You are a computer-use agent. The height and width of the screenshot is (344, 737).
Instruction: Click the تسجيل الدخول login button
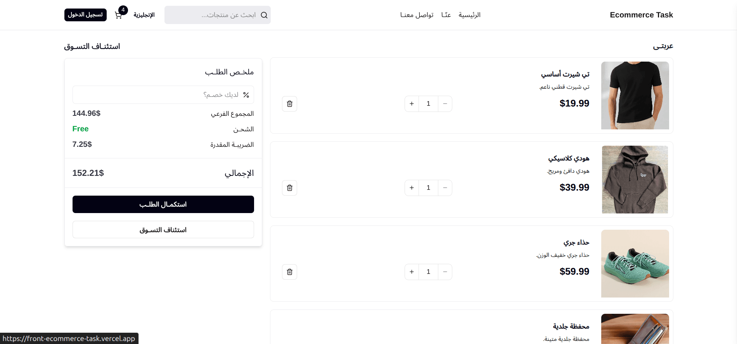click(x=85, y=15)
